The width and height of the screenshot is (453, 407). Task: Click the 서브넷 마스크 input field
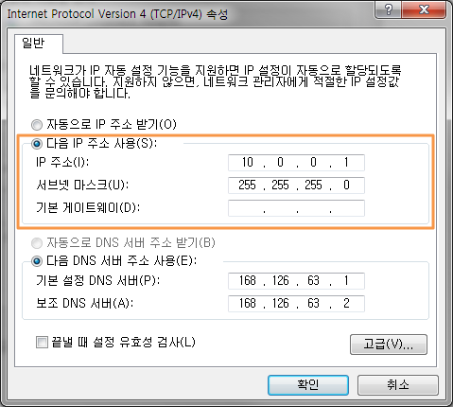pos(296,186)
